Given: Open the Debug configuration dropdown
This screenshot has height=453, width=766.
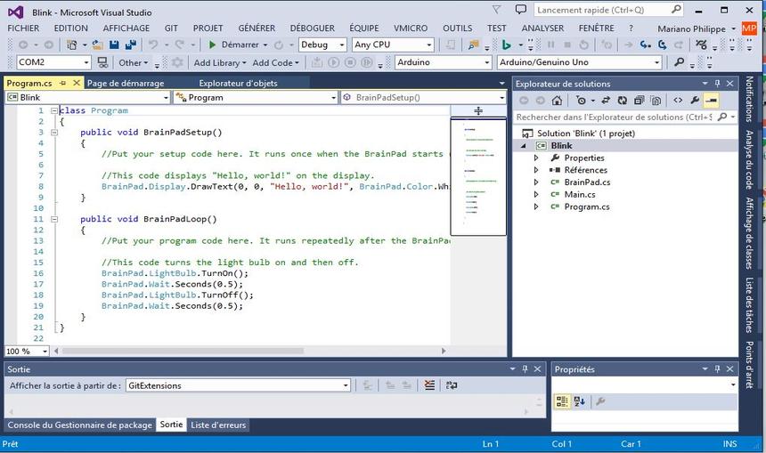Looking at the screenshot, I should [x=322, y=44].
